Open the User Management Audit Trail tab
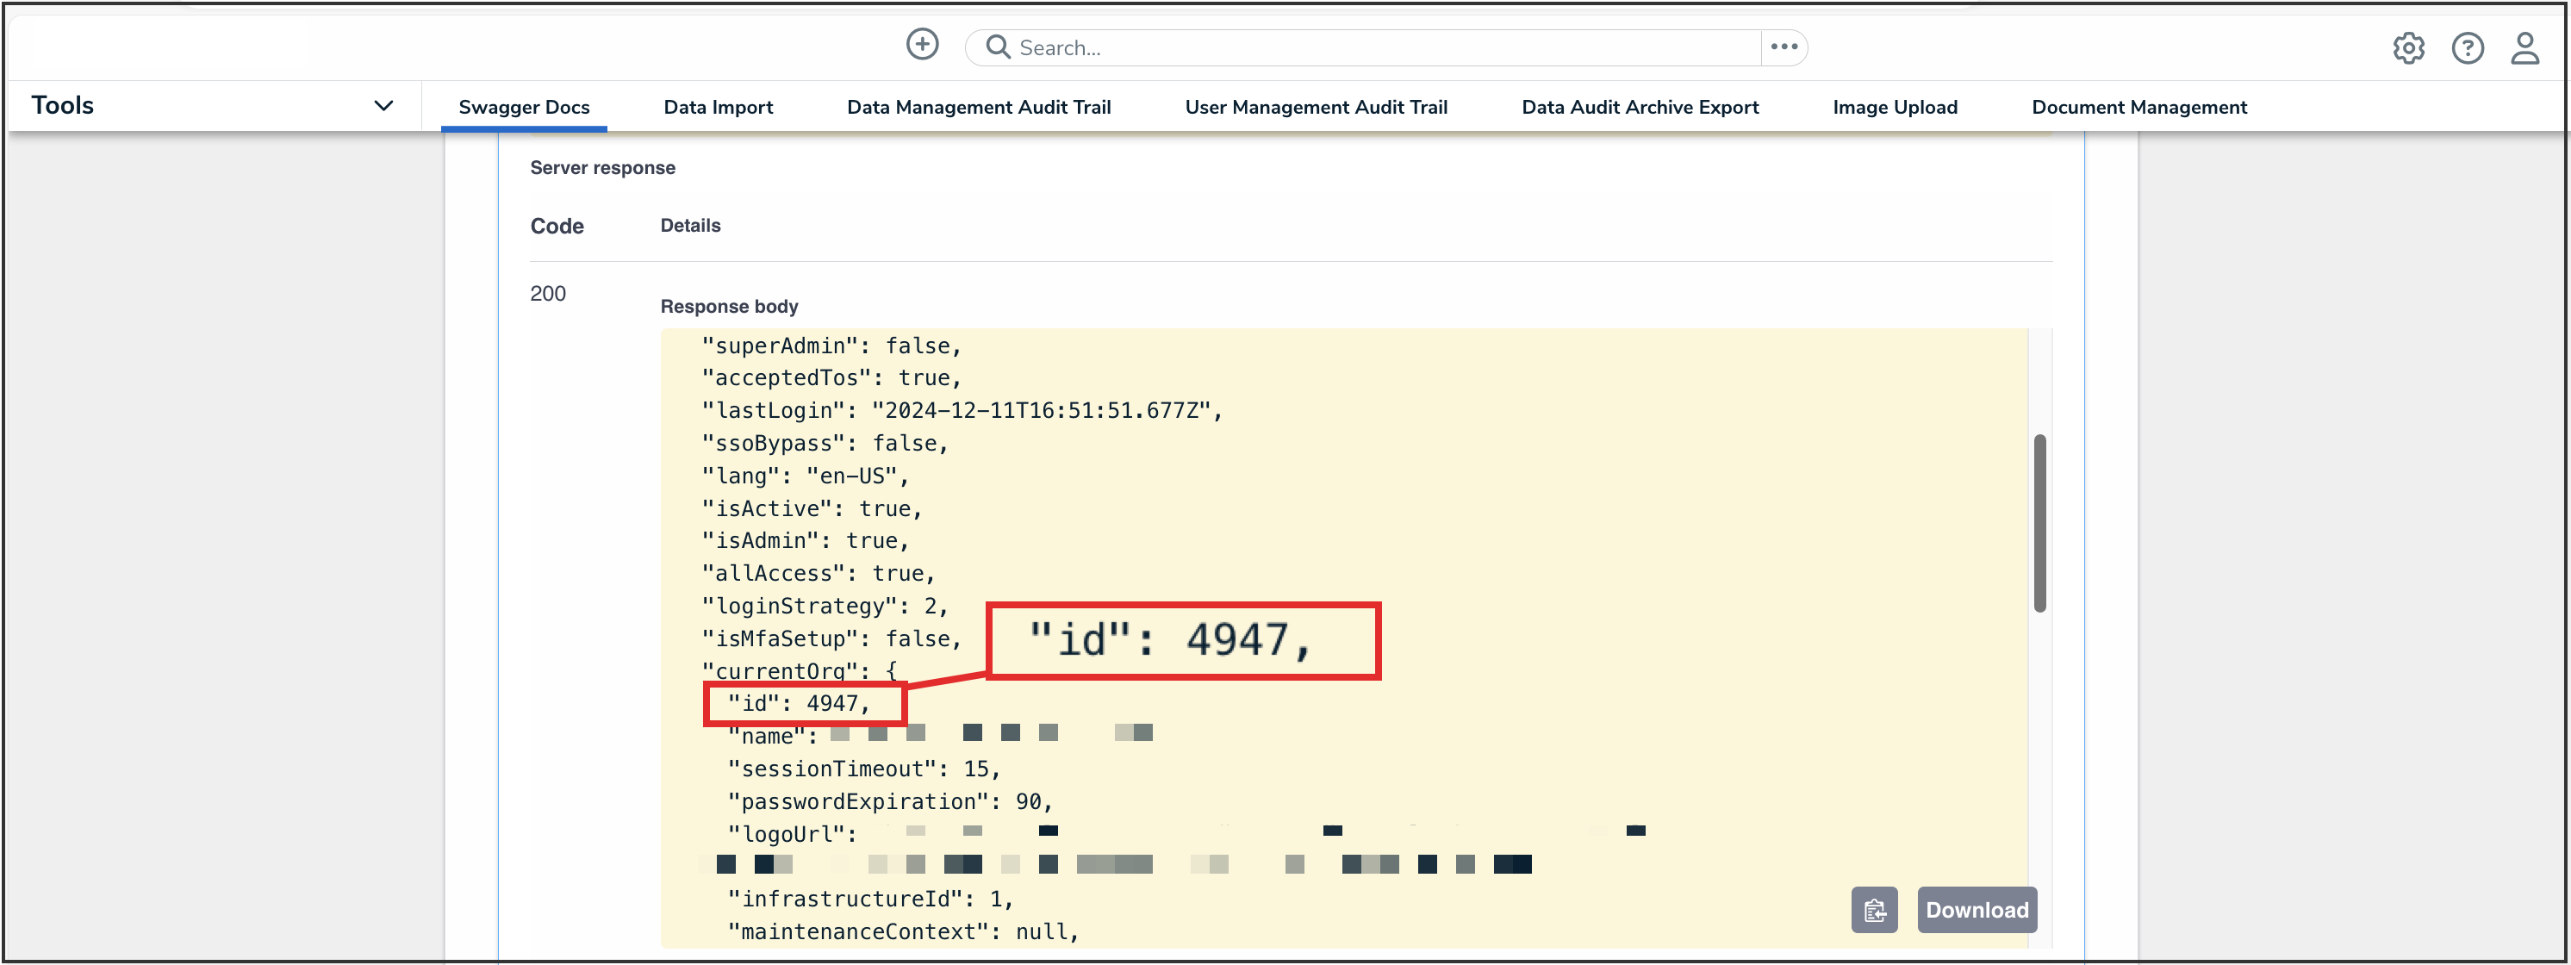 coord(1316,107)
